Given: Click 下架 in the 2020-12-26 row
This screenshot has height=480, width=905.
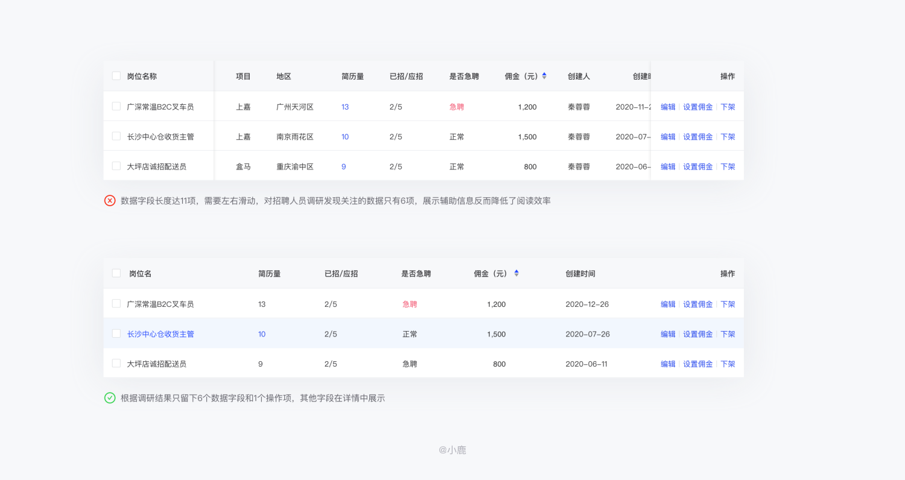Looking at the screenshot, I should click(728, 304).
